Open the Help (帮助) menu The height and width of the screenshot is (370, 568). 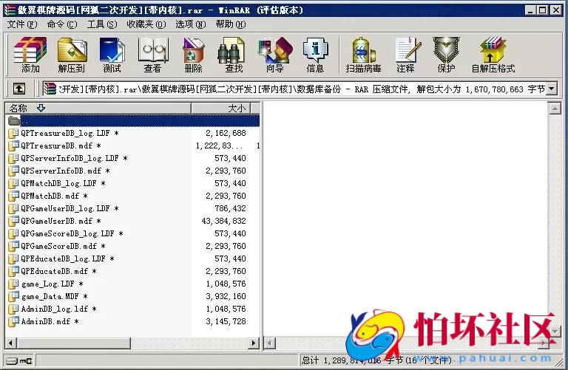(x=231, y=24)
